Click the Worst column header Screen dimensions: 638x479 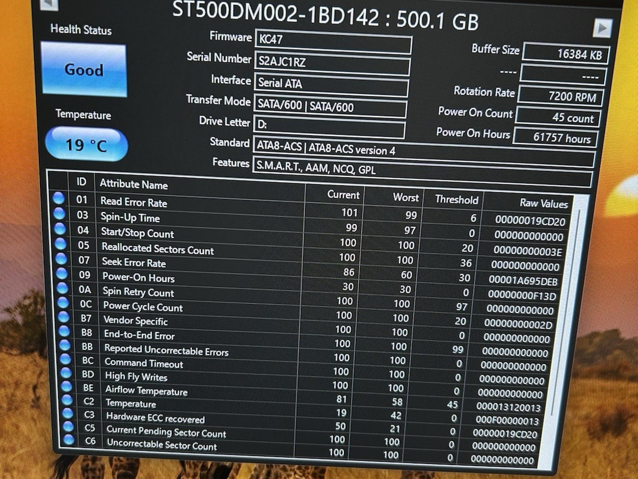click(x=406, y=197)
